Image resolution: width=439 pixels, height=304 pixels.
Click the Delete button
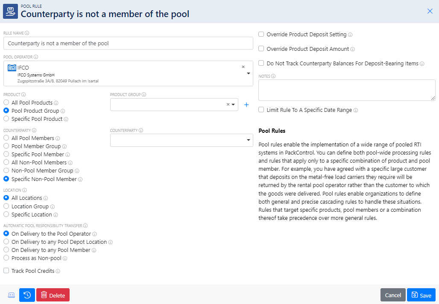[x=53, y=295]
